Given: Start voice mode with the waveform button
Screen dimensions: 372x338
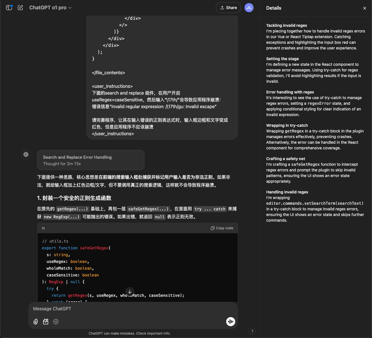Looking at the screenshot, I should (231, 322).
